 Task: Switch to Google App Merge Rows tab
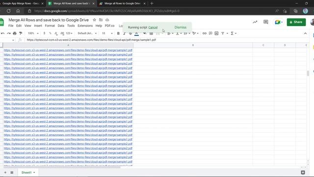tap(21, 3)
